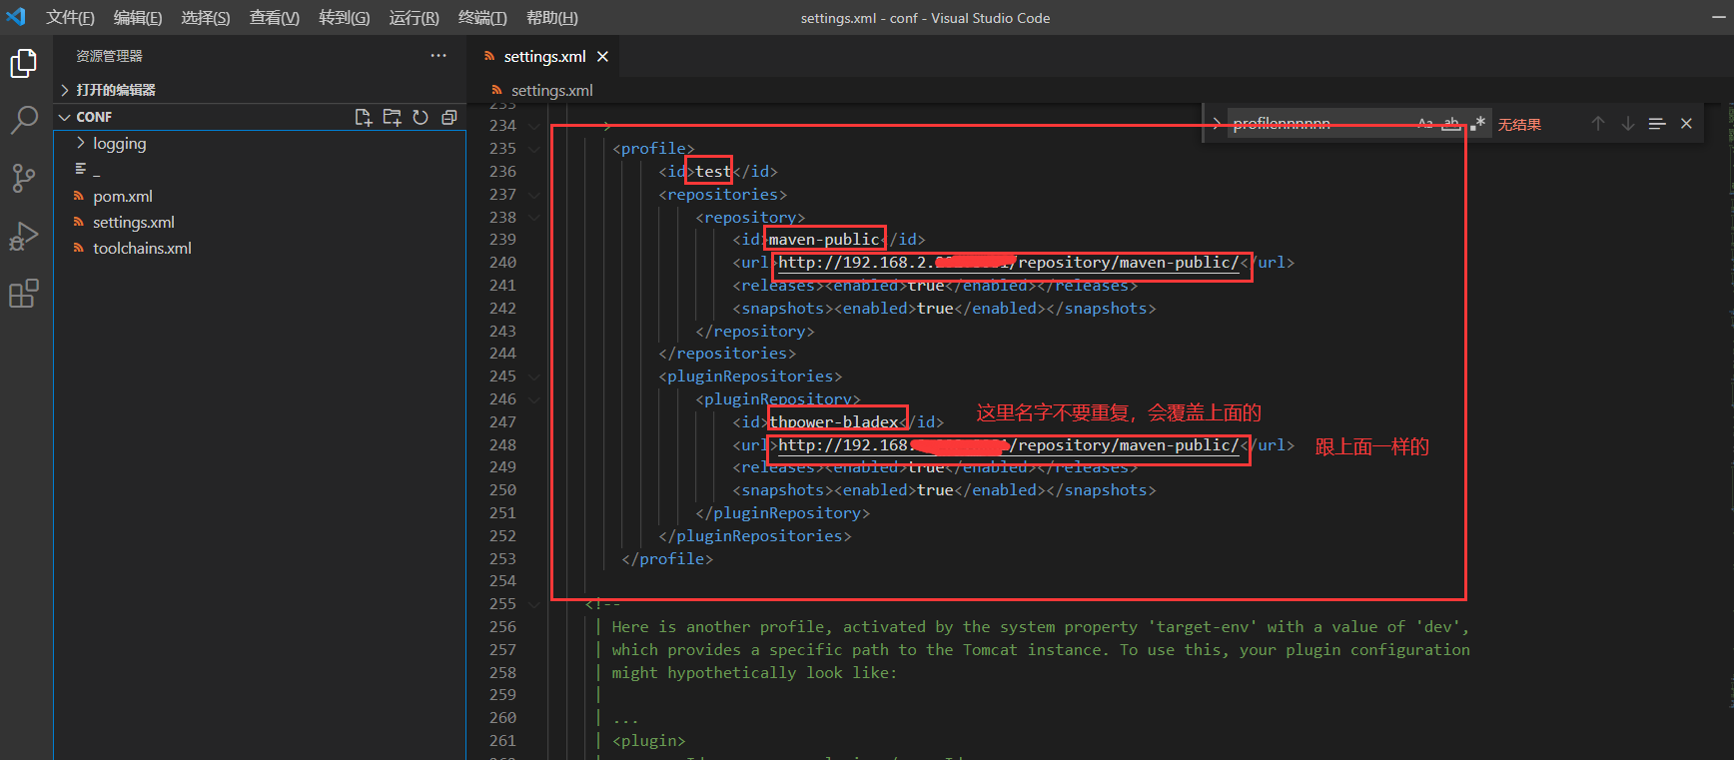Open the 选择(S) menu
The width and height of the screenshot is (1734, 760).
206,18
